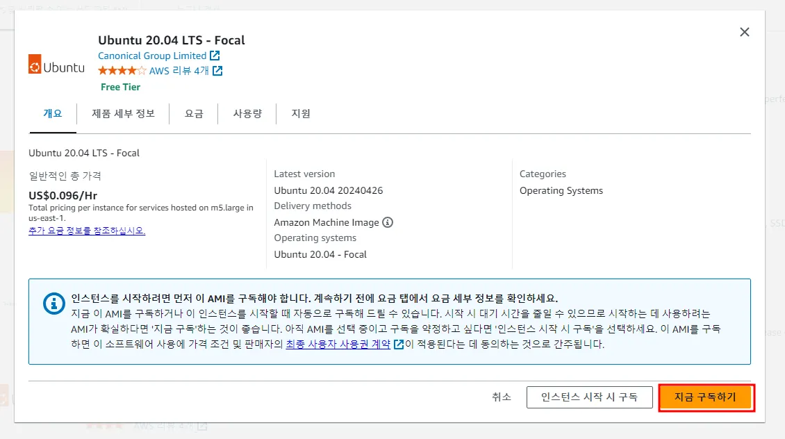This screenshot has height=439, width=785.
Task: Click the Categories label
Action: 543,174
